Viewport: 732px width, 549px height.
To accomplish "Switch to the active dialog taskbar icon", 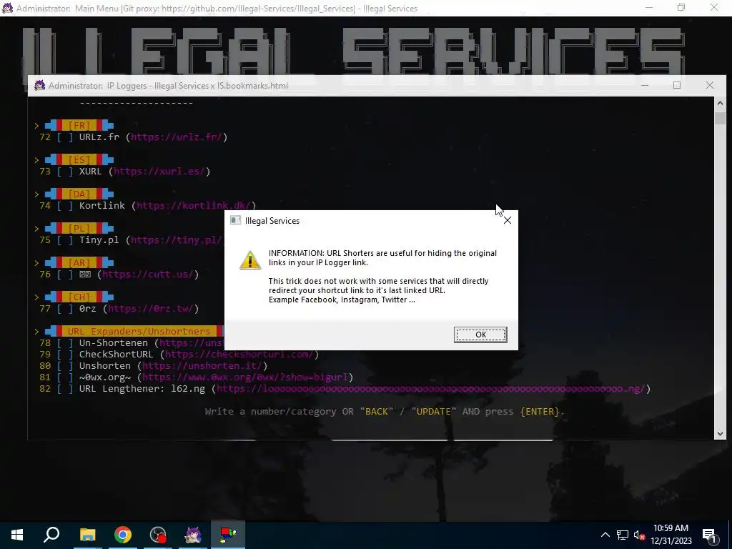I will click(x=228, y=535).
